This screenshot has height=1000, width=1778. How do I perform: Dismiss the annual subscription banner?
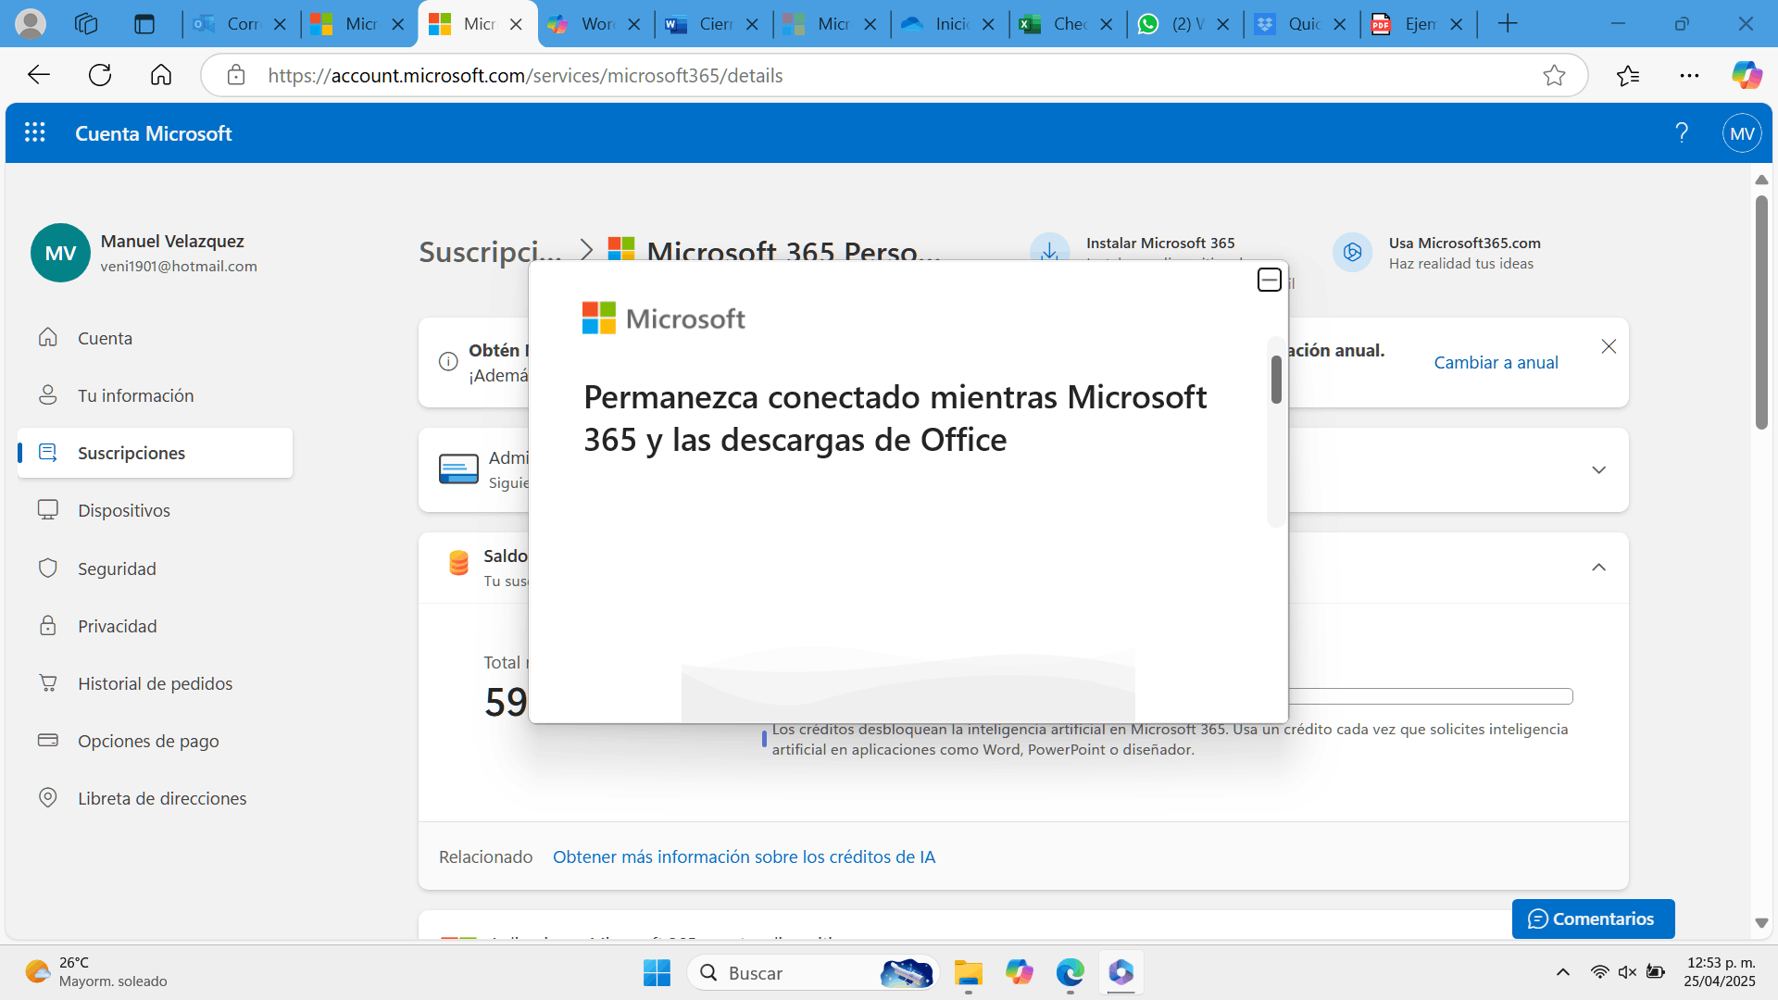click(1609, 346)
